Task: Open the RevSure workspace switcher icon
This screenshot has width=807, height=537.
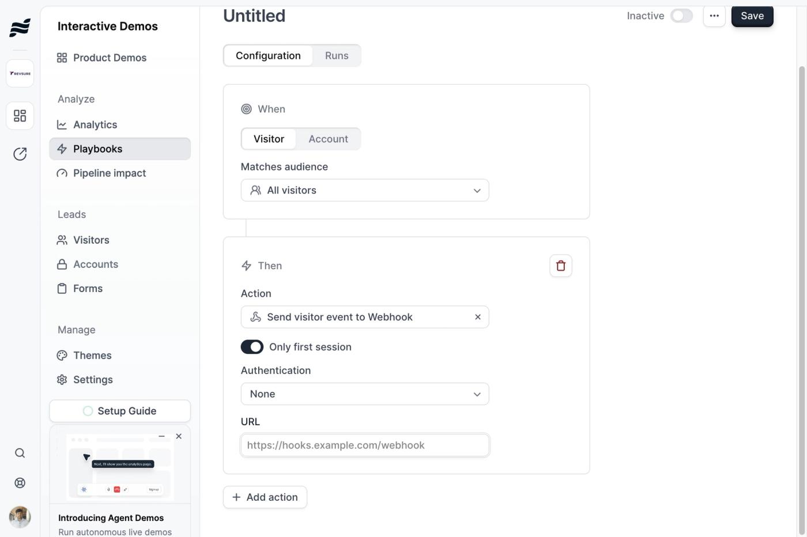Action: (x=20, y=74)
